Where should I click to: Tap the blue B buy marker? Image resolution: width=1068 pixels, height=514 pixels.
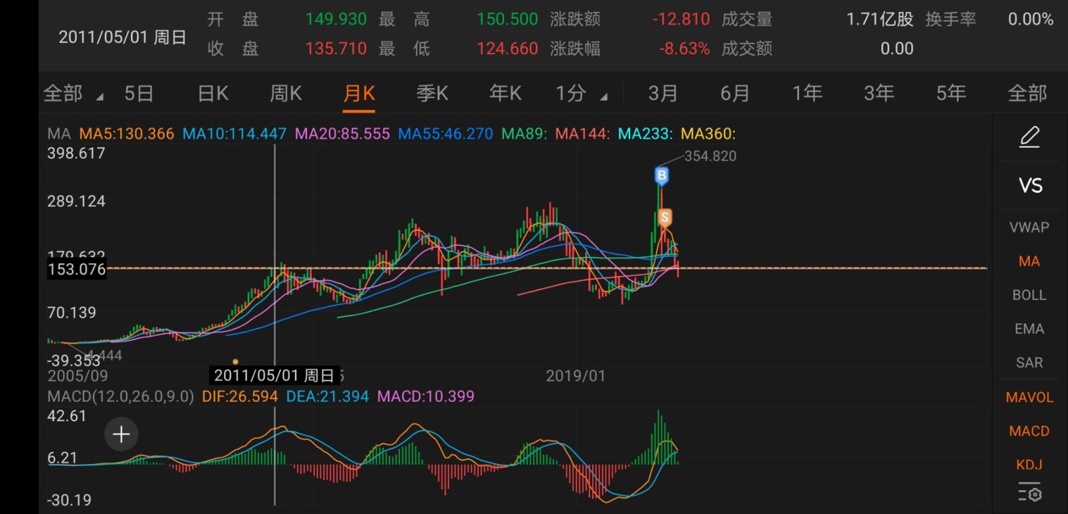tap(661, 176)
